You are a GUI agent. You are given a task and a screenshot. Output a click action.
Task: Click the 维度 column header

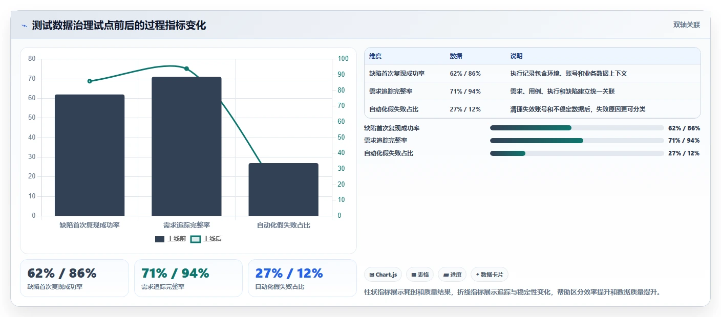(x=375, y=56)
